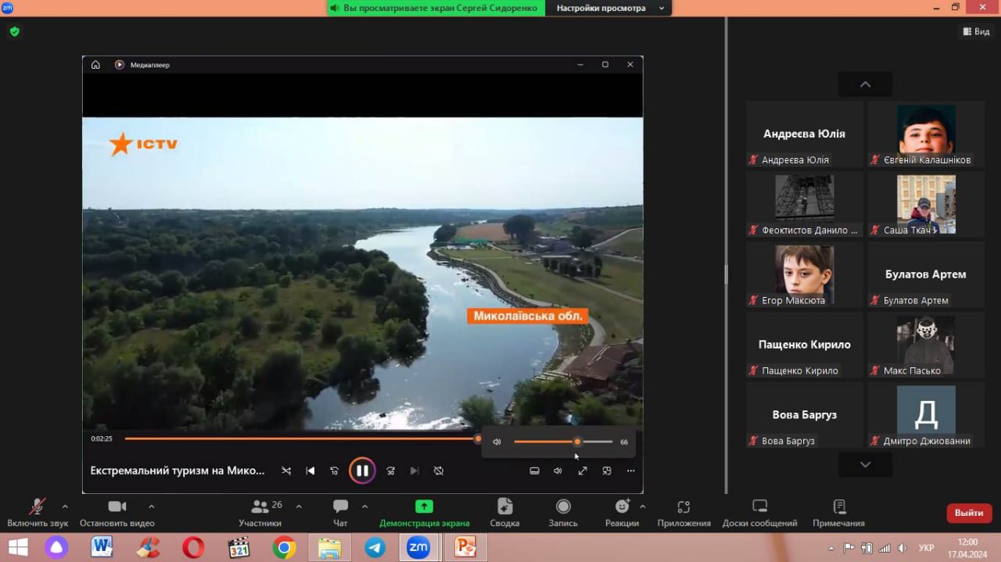Select Євгеній Калашніков video tile
Viewport: 1001px width, 562px height.
(926, 134)
